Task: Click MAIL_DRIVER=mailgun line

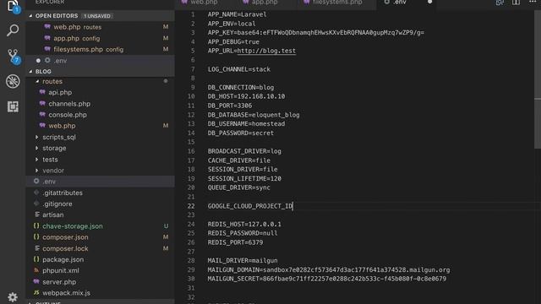Action: tap(243, 261)
